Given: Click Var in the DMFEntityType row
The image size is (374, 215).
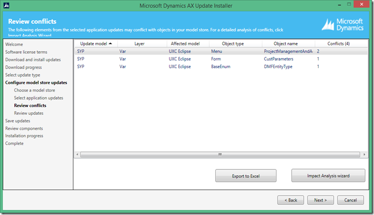Looking at the screenshot, I should (x=122, y=67).
